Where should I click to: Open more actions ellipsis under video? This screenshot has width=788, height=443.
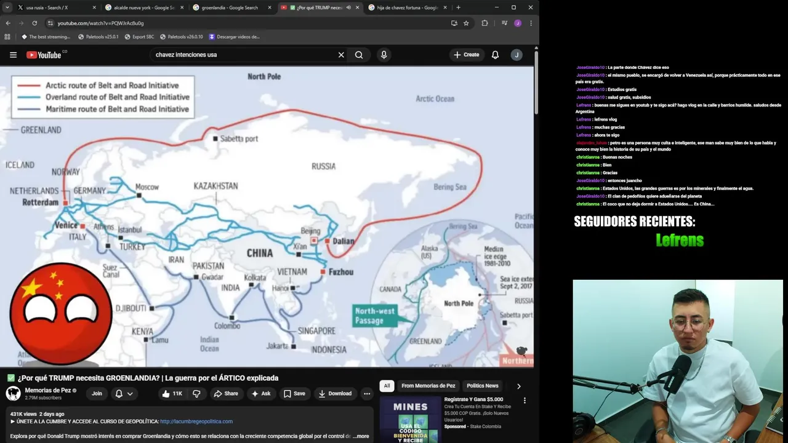point(367,394)
